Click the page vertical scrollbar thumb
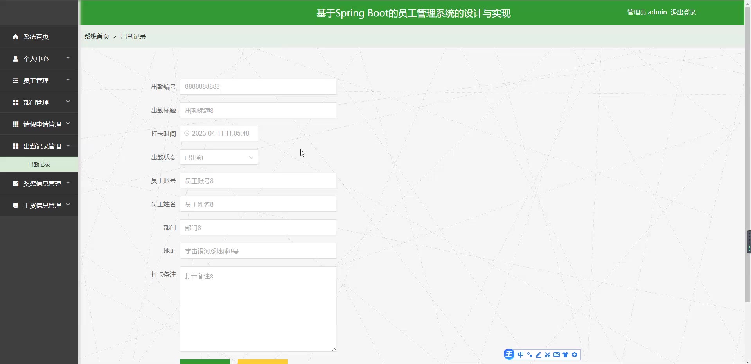Image resolution: width=751 pixels, height=364 pixels. pyautogui.click(x=747, y=155)
